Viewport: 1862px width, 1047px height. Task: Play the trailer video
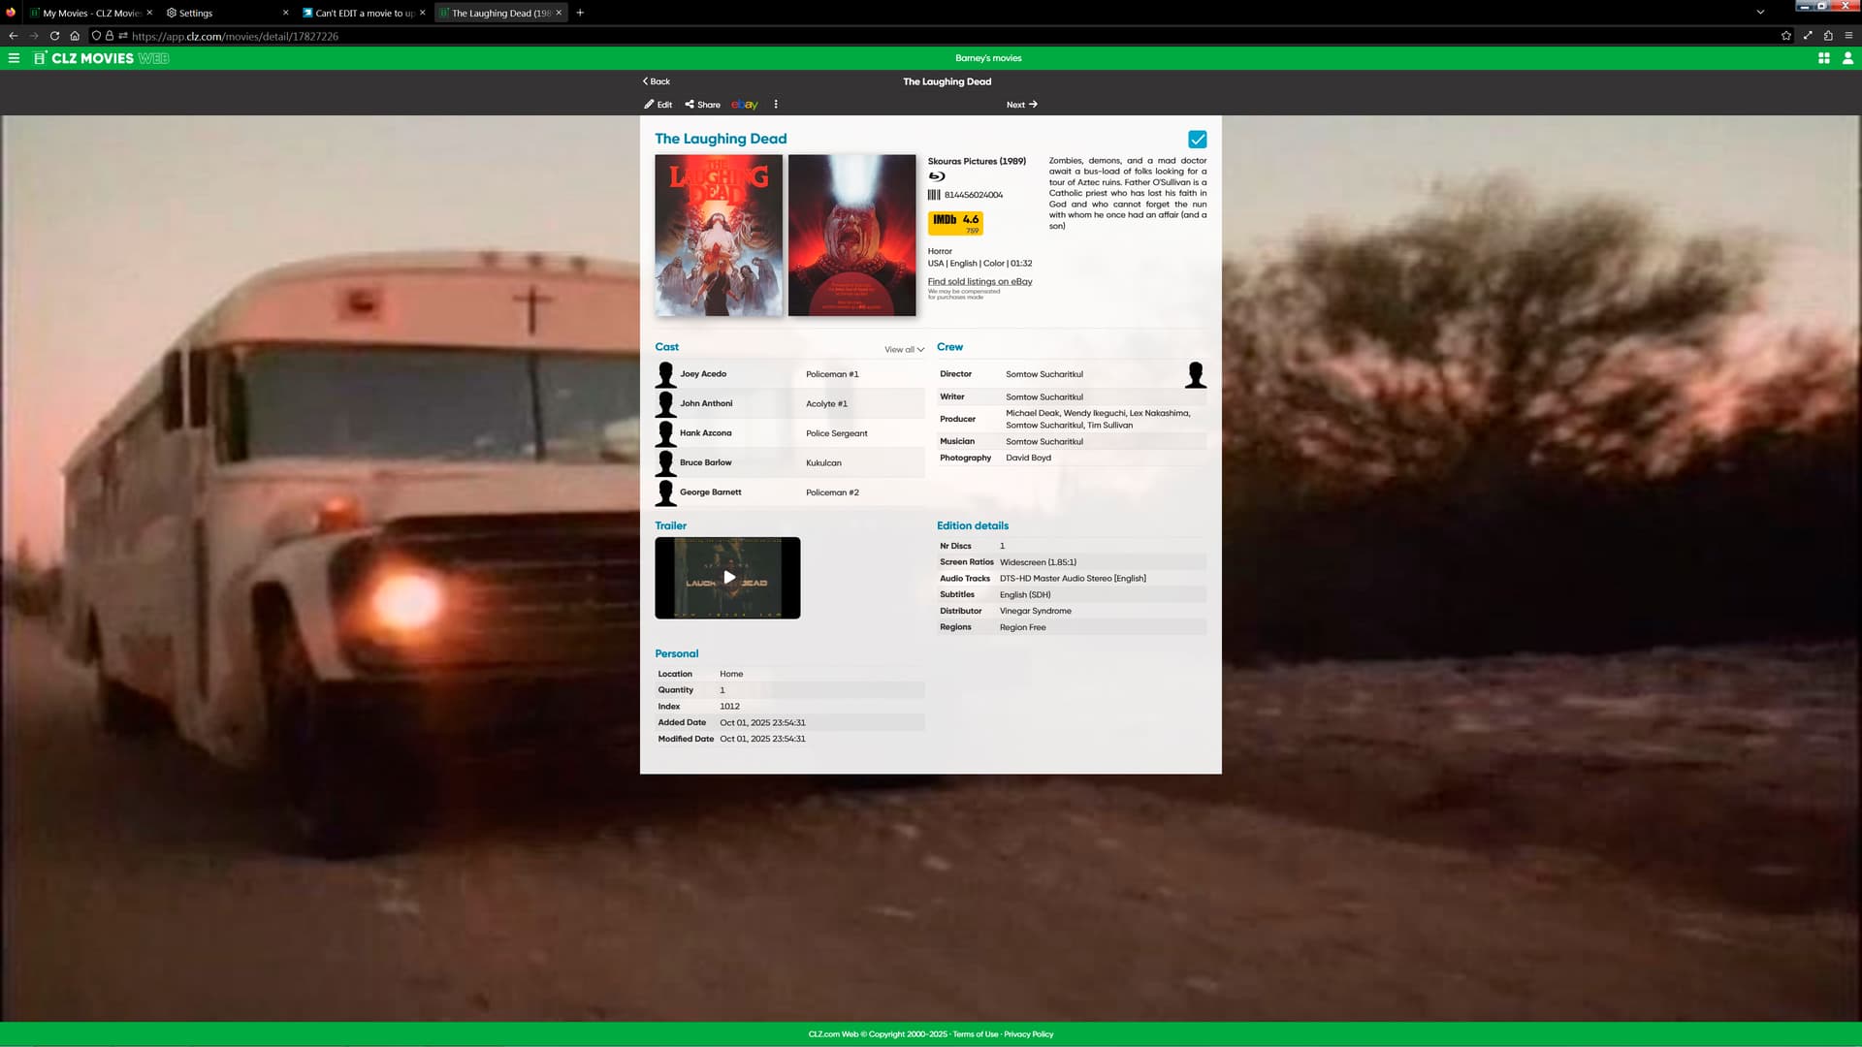[x=728, y=578]
